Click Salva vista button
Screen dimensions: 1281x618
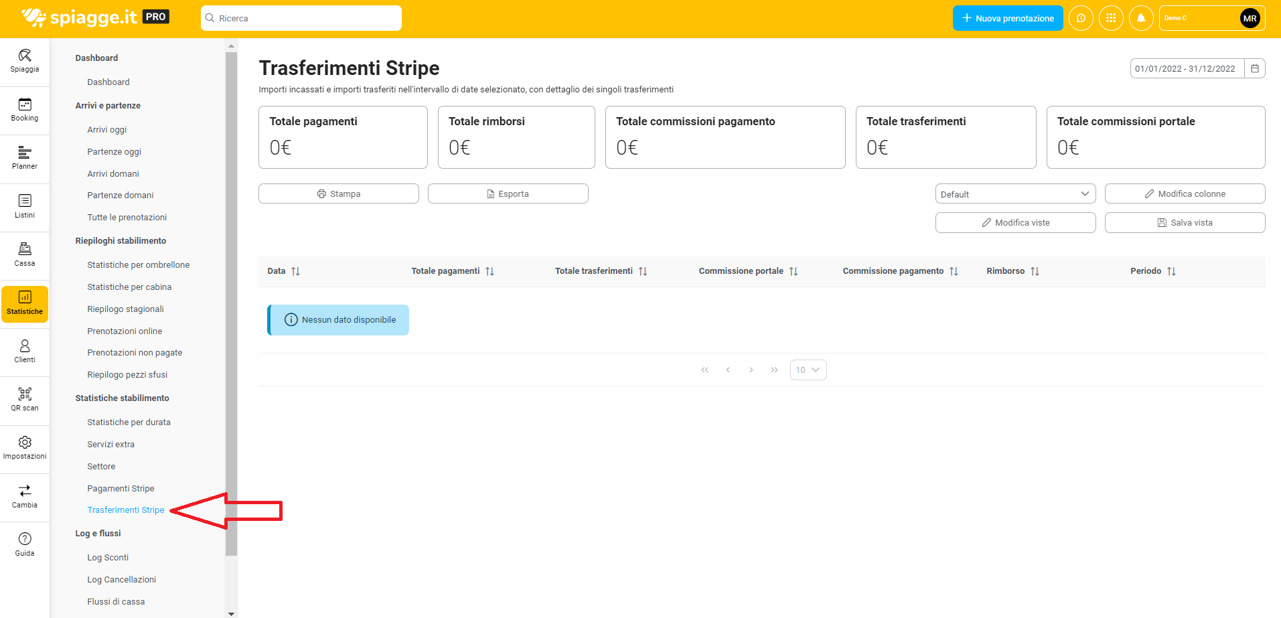1185,222
